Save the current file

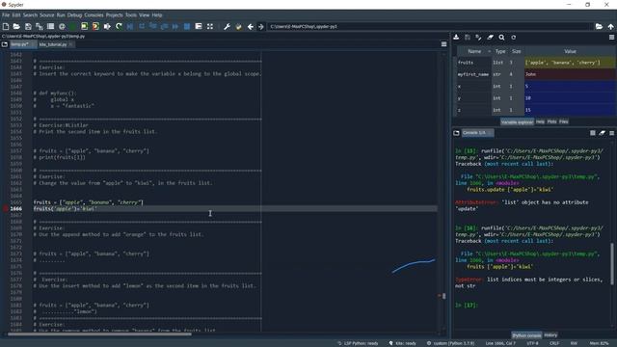(x=28, y=26)
